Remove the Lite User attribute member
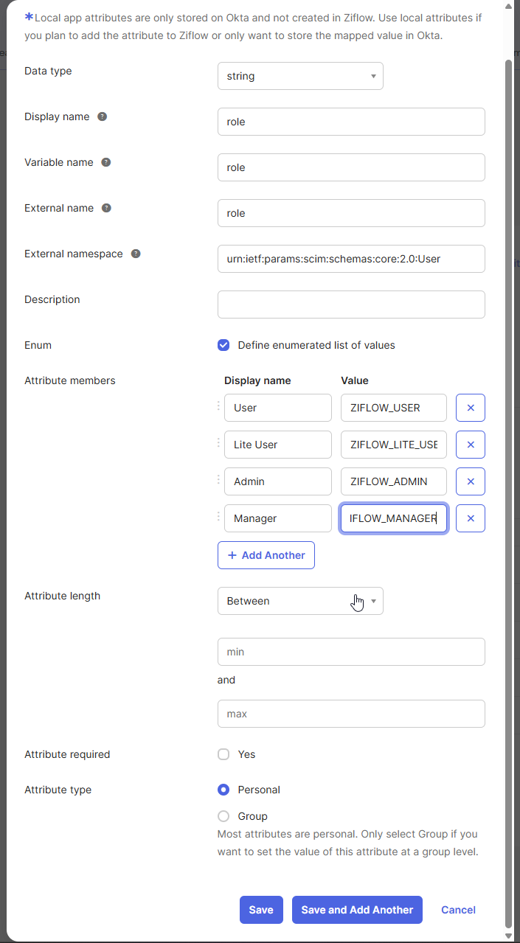Viewport: 520px width, 943px height. 470,445
